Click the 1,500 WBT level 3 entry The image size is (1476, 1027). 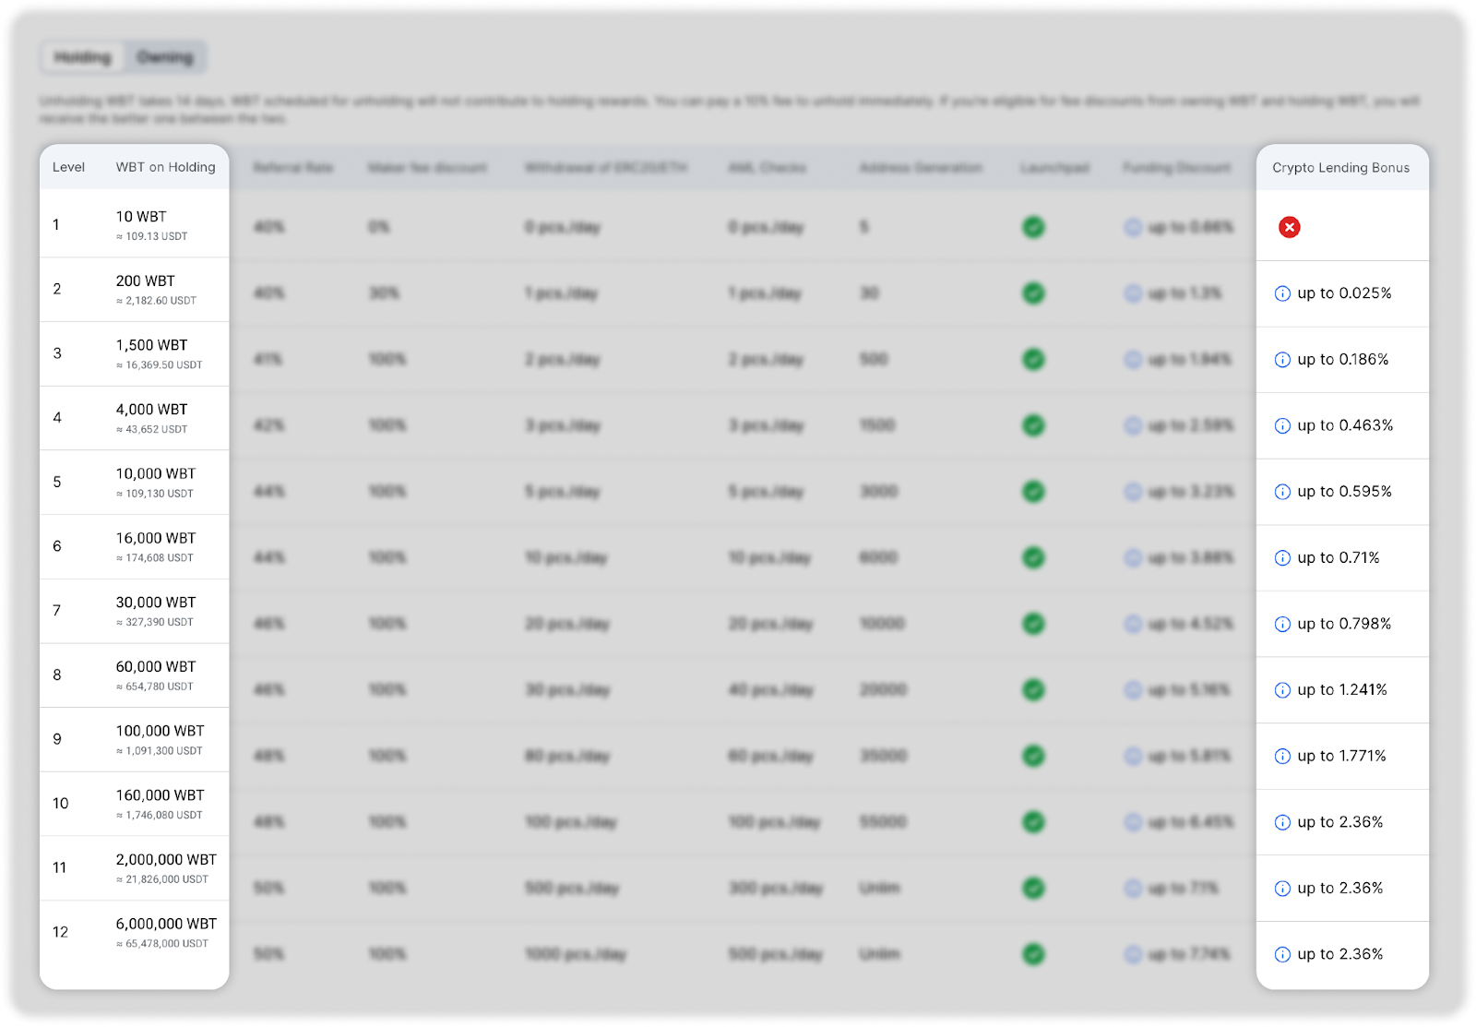pos(151,345)
